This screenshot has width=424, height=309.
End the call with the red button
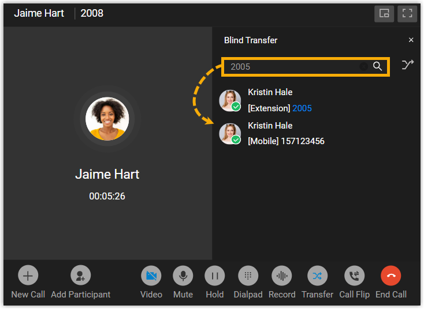pyautogui.click(x=390, y=276)
